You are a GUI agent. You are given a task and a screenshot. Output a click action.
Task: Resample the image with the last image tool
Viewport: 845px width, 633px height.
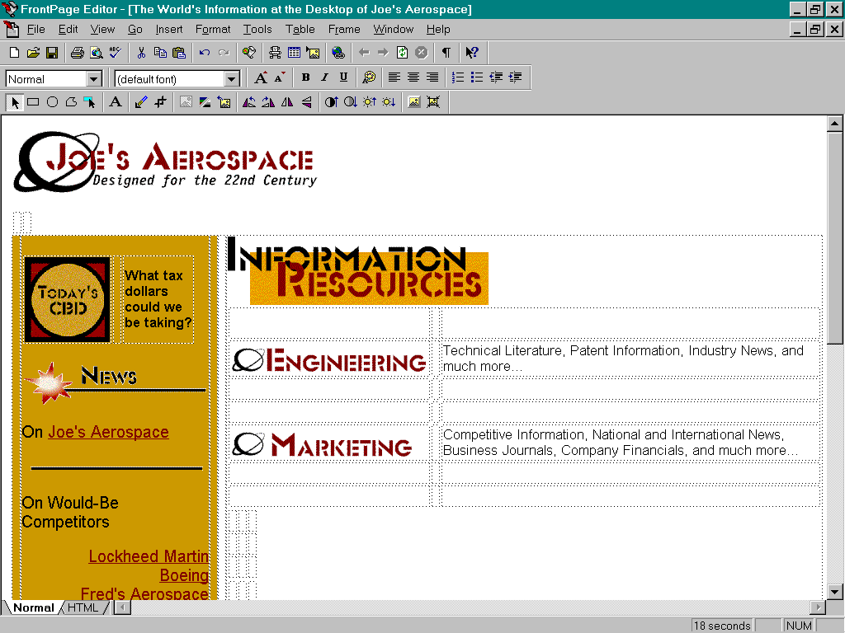(433, 101)
